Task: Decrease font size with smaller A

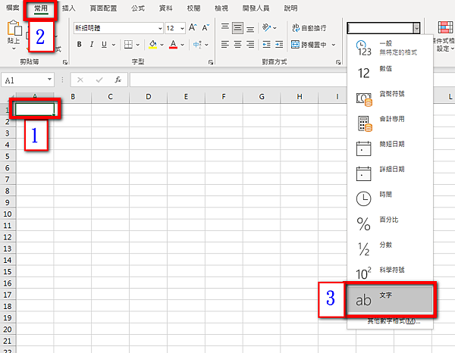Action: 206,28
